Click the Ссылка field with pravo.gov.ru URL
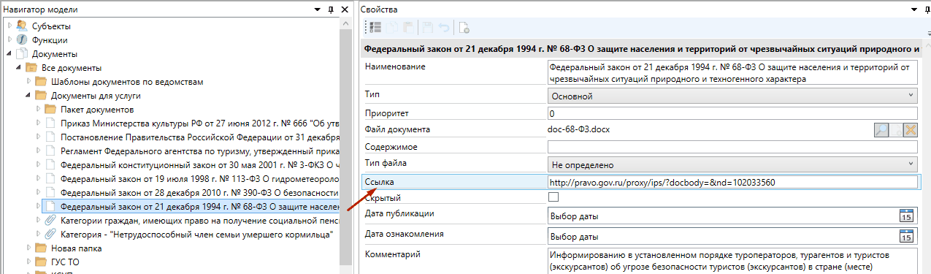 pos(732,182)
